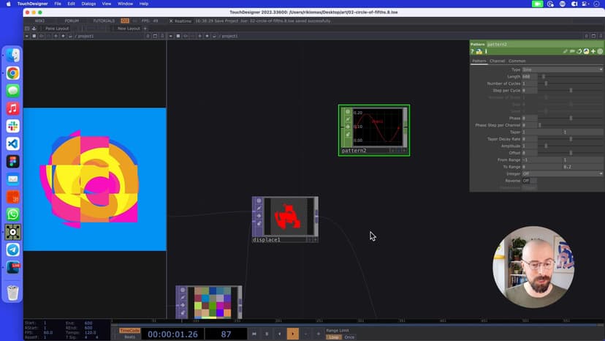Open the Dialogs menu
The height and width of the screenshot is (341, 605).
[x=88, y=4]
